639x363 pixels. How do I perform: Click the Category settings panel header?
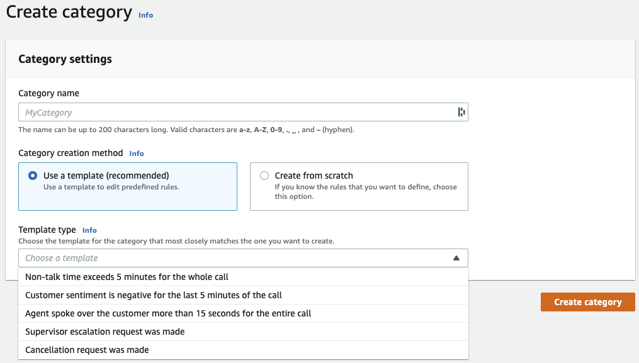(65, 59)
